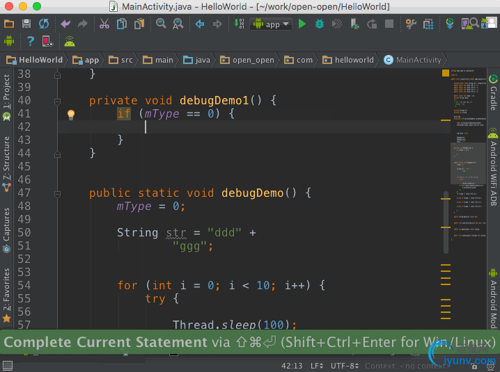Undo the last edit via toolbar arrow
The image size is (500, 372).
65,24
